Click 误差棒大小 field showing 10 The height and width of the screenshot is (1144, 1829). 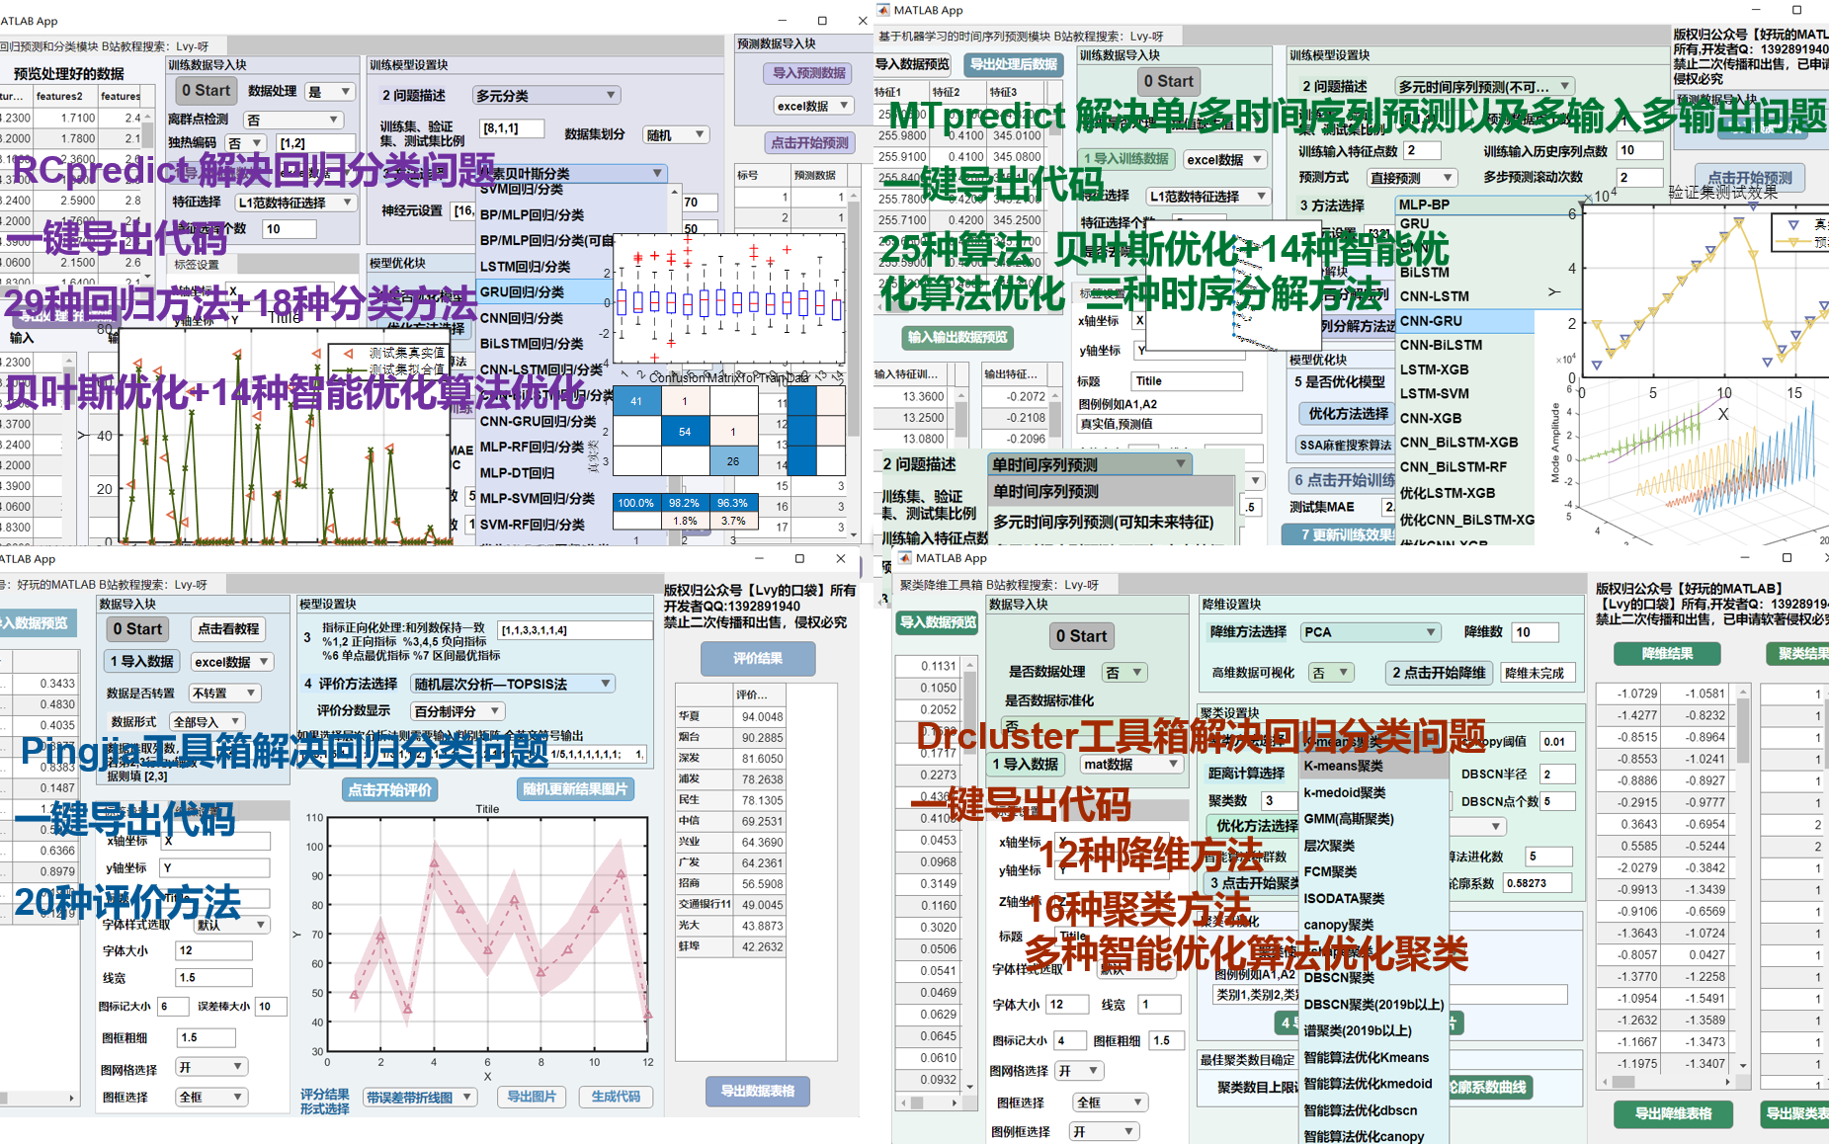pyautogui.click(x=271, y=1007)
